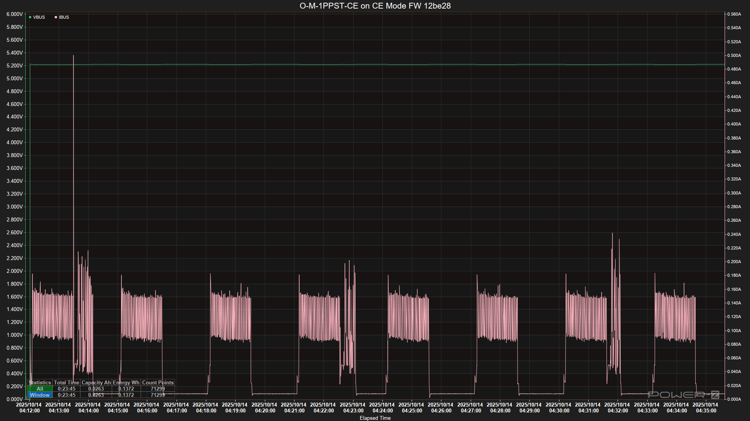Click the chart title O-M-1PPST-CE

pyautogui.click(x=375, y=6)
